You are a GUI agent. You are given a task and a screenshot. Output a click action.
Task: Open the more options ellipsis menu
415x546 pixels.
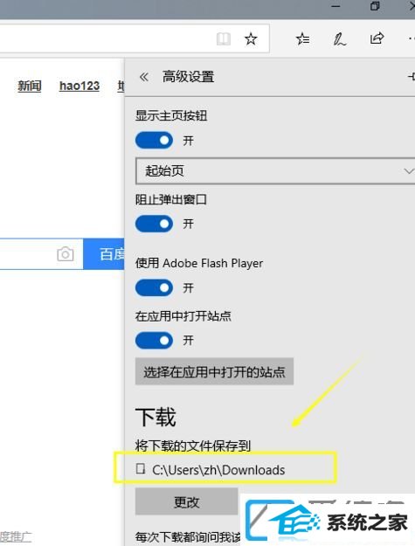[x=412, y=38]
